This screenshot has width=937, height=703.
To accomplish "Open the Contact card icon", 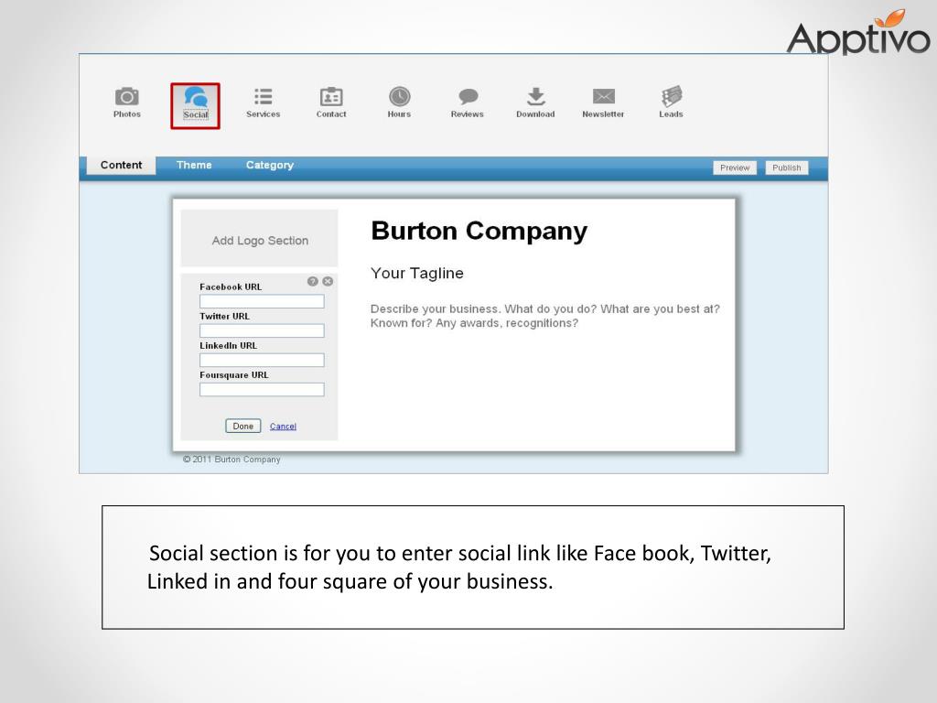I will (331, 97).
